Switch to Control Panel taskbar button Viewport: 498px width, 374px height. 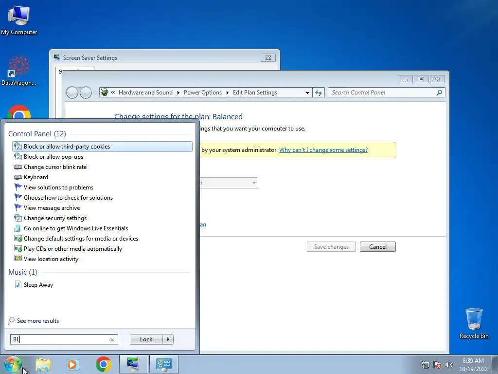(164, 364)
